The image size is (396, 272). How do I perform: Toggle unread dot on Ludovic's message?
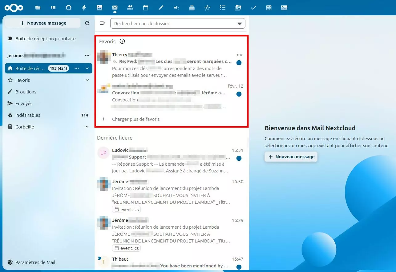tap(239, 158)
